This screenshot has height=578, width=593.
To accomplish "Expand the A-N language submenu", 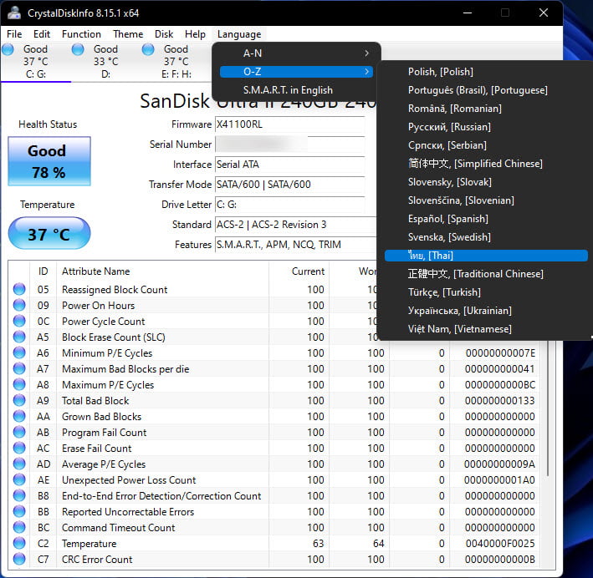I will pos(296,53).
